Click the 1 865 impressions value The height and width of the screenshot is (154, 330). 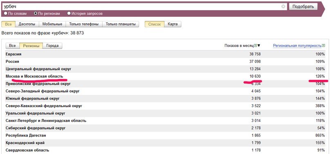click(256, 136)
